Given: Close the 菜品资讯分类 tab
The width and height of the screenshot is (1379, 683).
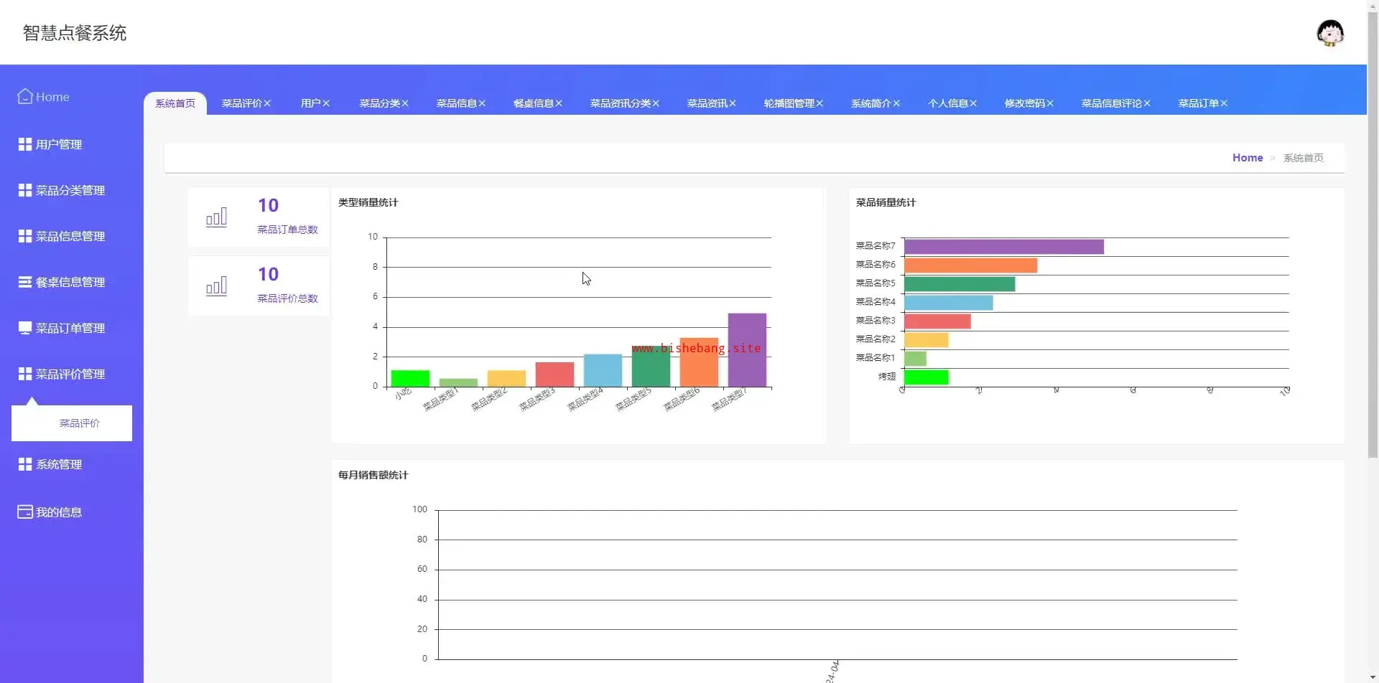Looking at the screenshot, I should click(656, 103).
